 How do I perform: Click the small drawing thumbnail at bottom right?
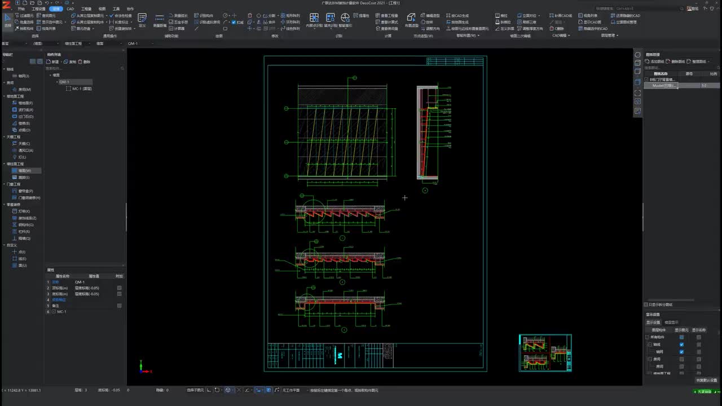point(545,353)
